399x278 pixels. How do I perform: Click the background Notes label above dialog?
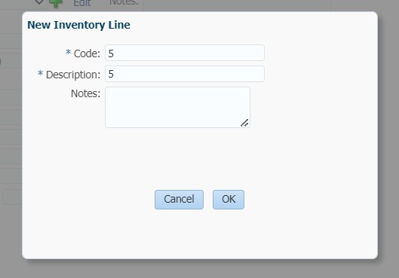click(x=124, y=2)
